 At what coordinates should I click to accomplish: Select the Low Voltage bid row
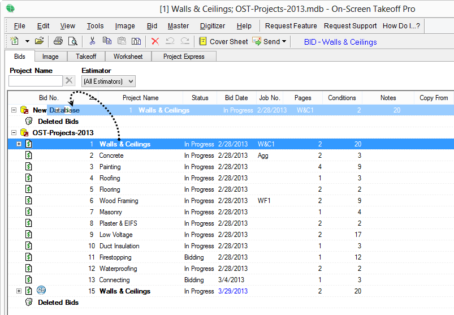231,235
